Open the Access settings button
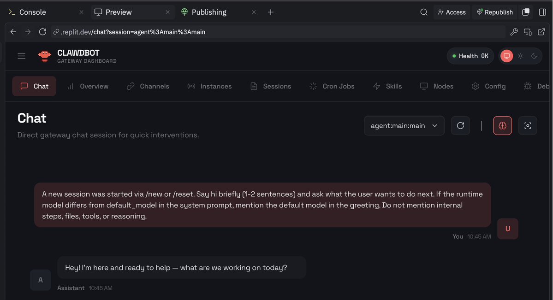This screenshot has width=553, height=300. [x=452, y=12]
